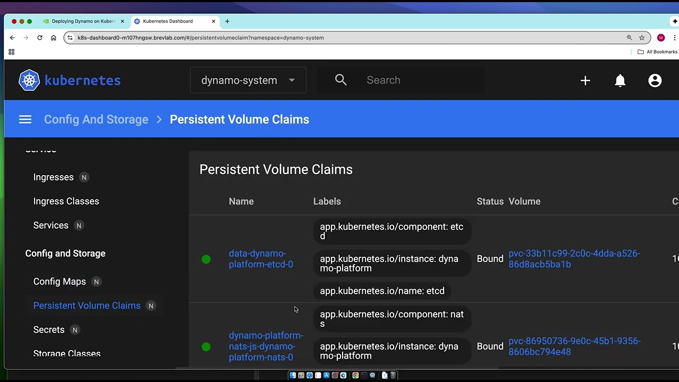The width and height of the screenshot is (679, 382).
Task: Open App Store from the dock
Action: (326, 375)
